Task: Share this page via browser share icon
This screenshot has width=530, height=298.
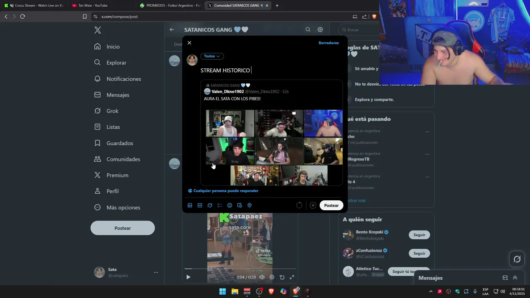Action: tap(364, 17)
